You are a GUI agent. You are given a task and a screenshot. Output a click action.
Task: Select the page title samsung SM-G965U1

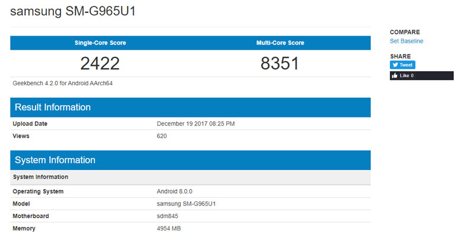coord(73,11)
